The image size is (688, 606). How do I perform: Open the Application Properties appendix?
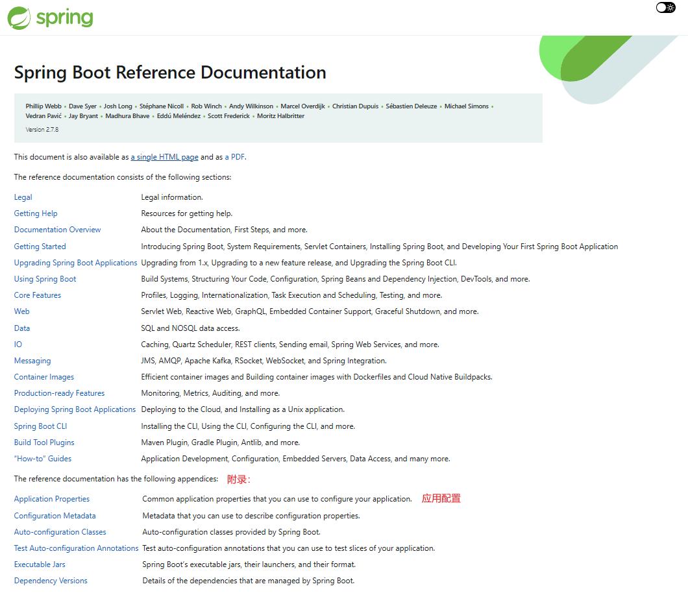coord(52,499)
